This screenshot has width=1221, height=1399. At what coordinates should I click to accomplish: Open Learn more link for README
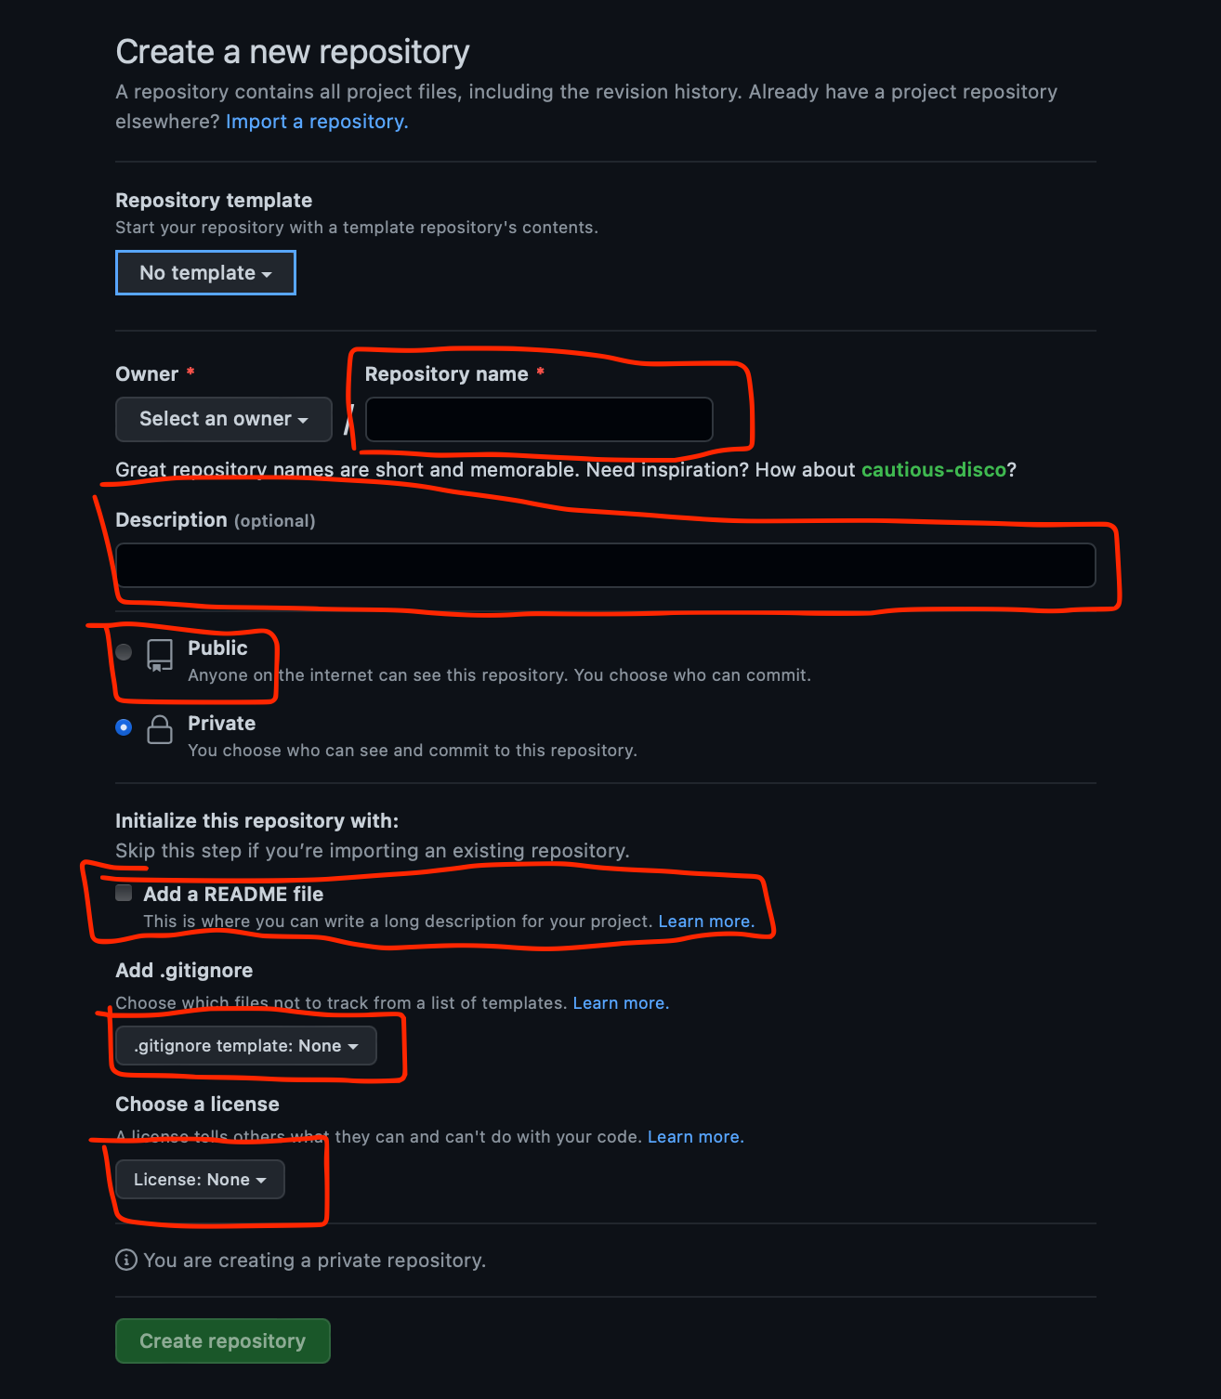pos(706,922)
